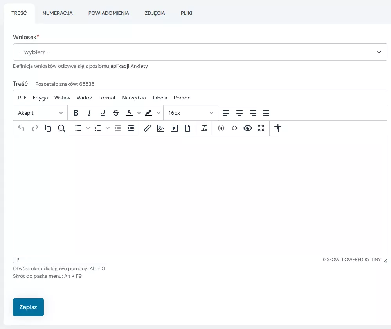Click the Undo arrow icon
This screenshot has height=329, width=391.
point(22,128)
